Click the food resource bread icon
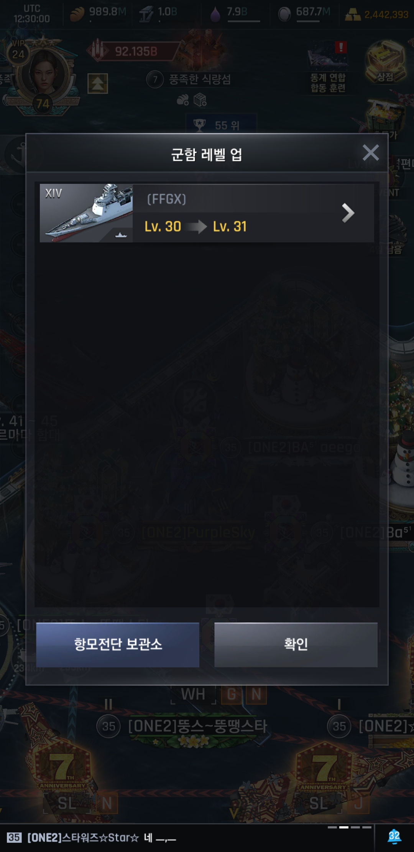The image size is (414, 852). [77, 14]
